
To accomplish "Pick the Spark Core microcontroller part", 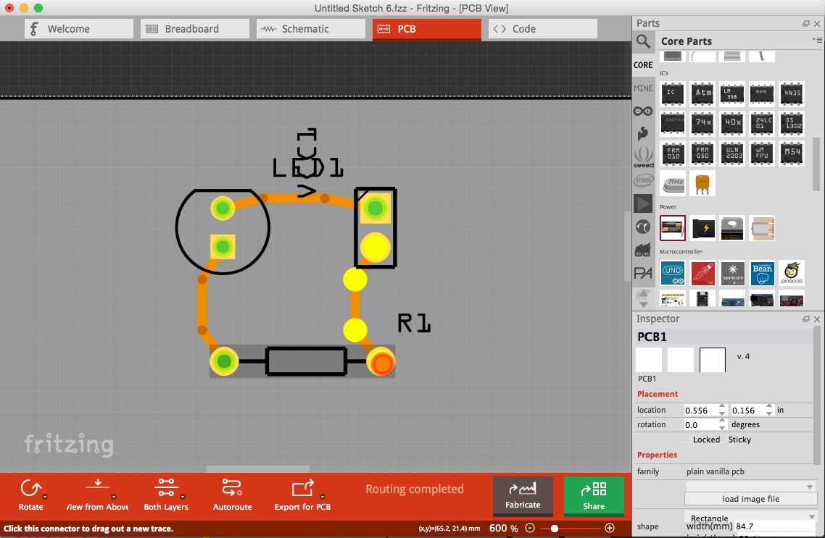I will coord(732,273).
